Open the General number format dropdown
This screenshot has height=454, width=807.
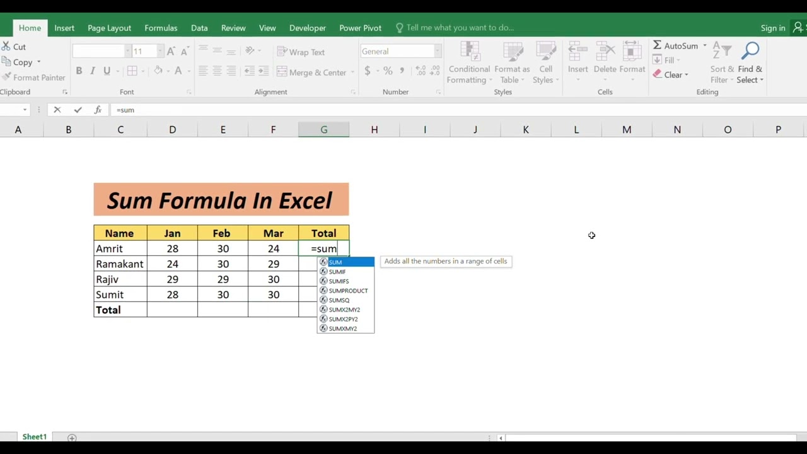(x=438, y=51)
